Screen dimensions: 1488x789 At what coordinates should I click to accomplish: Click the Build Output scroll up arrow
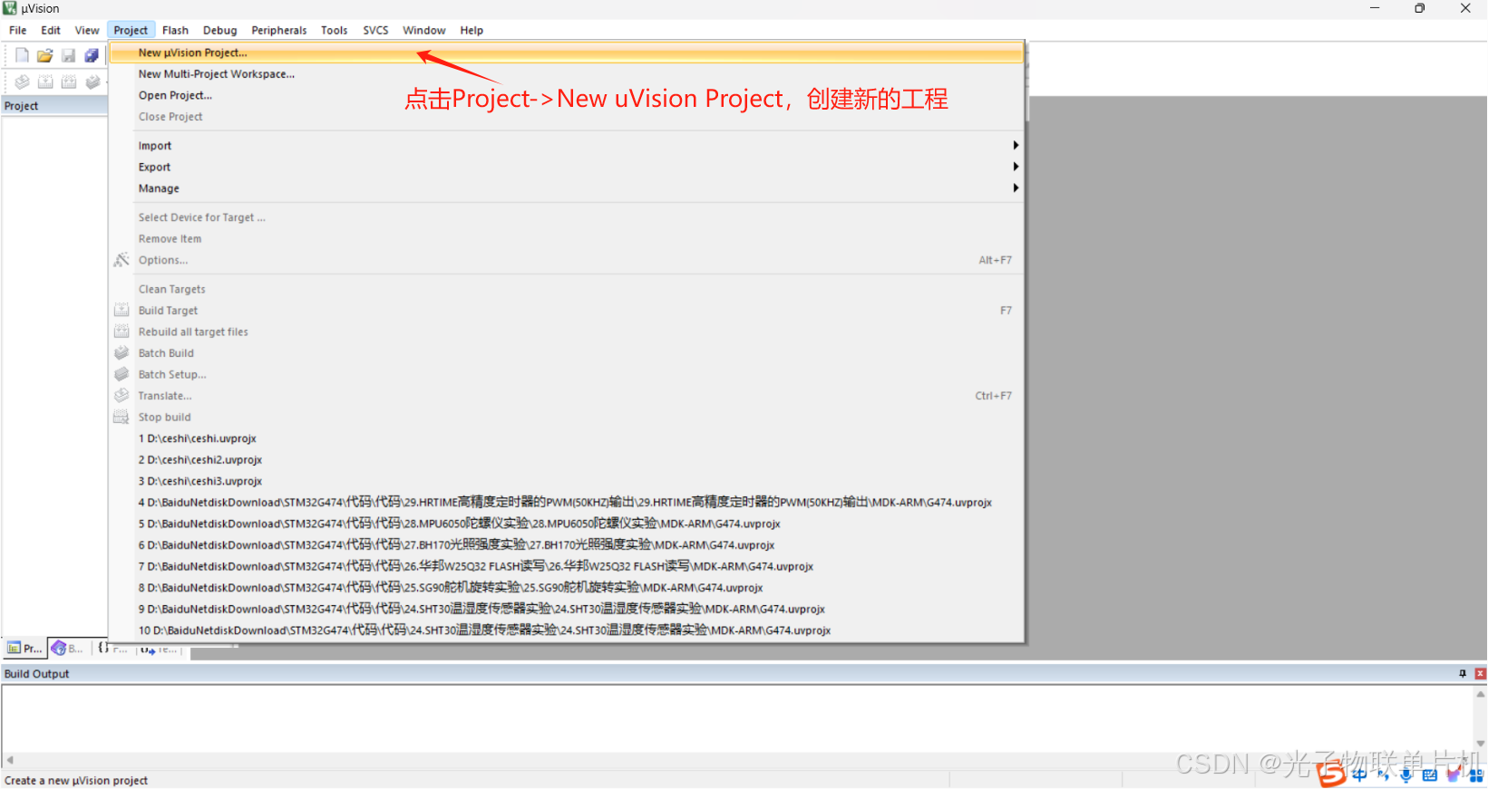point(1480,695)
